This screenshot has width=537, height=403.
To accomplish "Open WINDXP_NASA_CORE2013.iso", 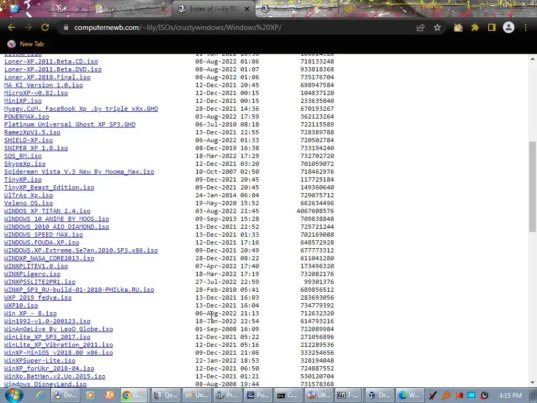I will click(49, 258).
